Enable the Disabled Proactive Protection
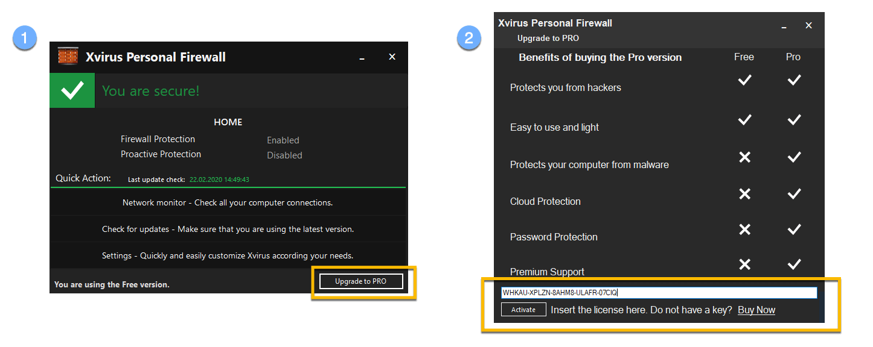 tap(284, 155)
